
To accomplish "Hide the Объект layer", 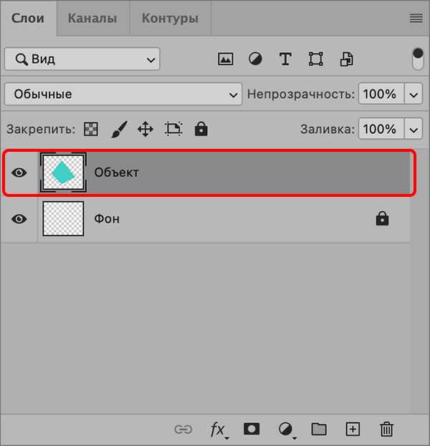I will click(19, 173).
